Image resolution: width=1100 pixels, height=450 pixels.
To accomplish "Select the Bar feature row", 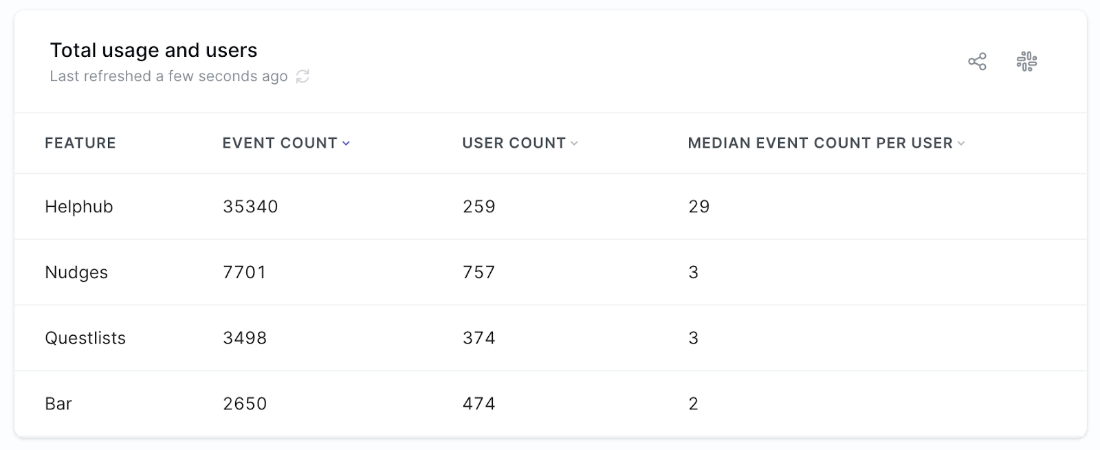I will pos(58,404).
